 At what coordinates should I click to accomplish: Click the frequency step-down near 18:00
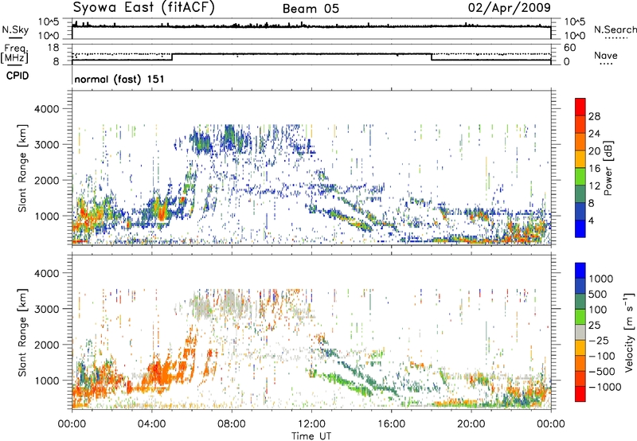tap(432, 57)
